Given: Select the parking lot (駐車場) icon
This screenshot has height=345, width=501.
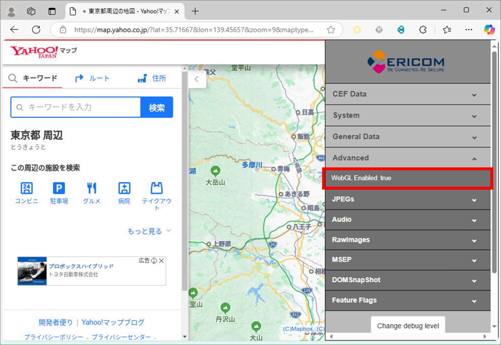Looking at the screenshot, I should pyautogui.click(x=59, y=188).
